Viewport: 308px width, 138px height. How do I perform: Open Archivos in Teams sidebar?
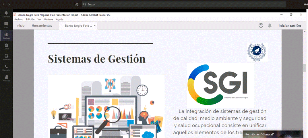[6, 78]
